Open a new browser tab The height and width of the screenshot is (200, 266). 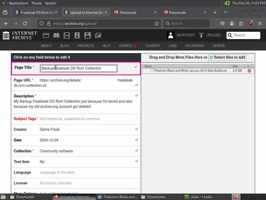pos(215,12)
